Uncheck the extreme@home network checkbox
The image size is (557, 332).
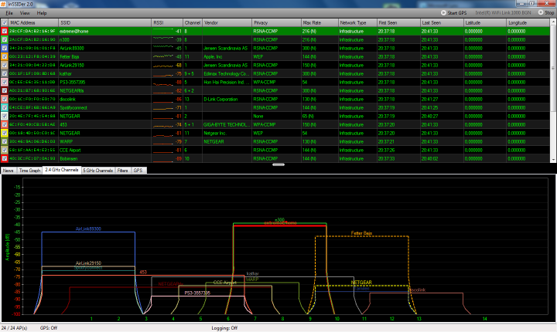click(x=5, y=31)
